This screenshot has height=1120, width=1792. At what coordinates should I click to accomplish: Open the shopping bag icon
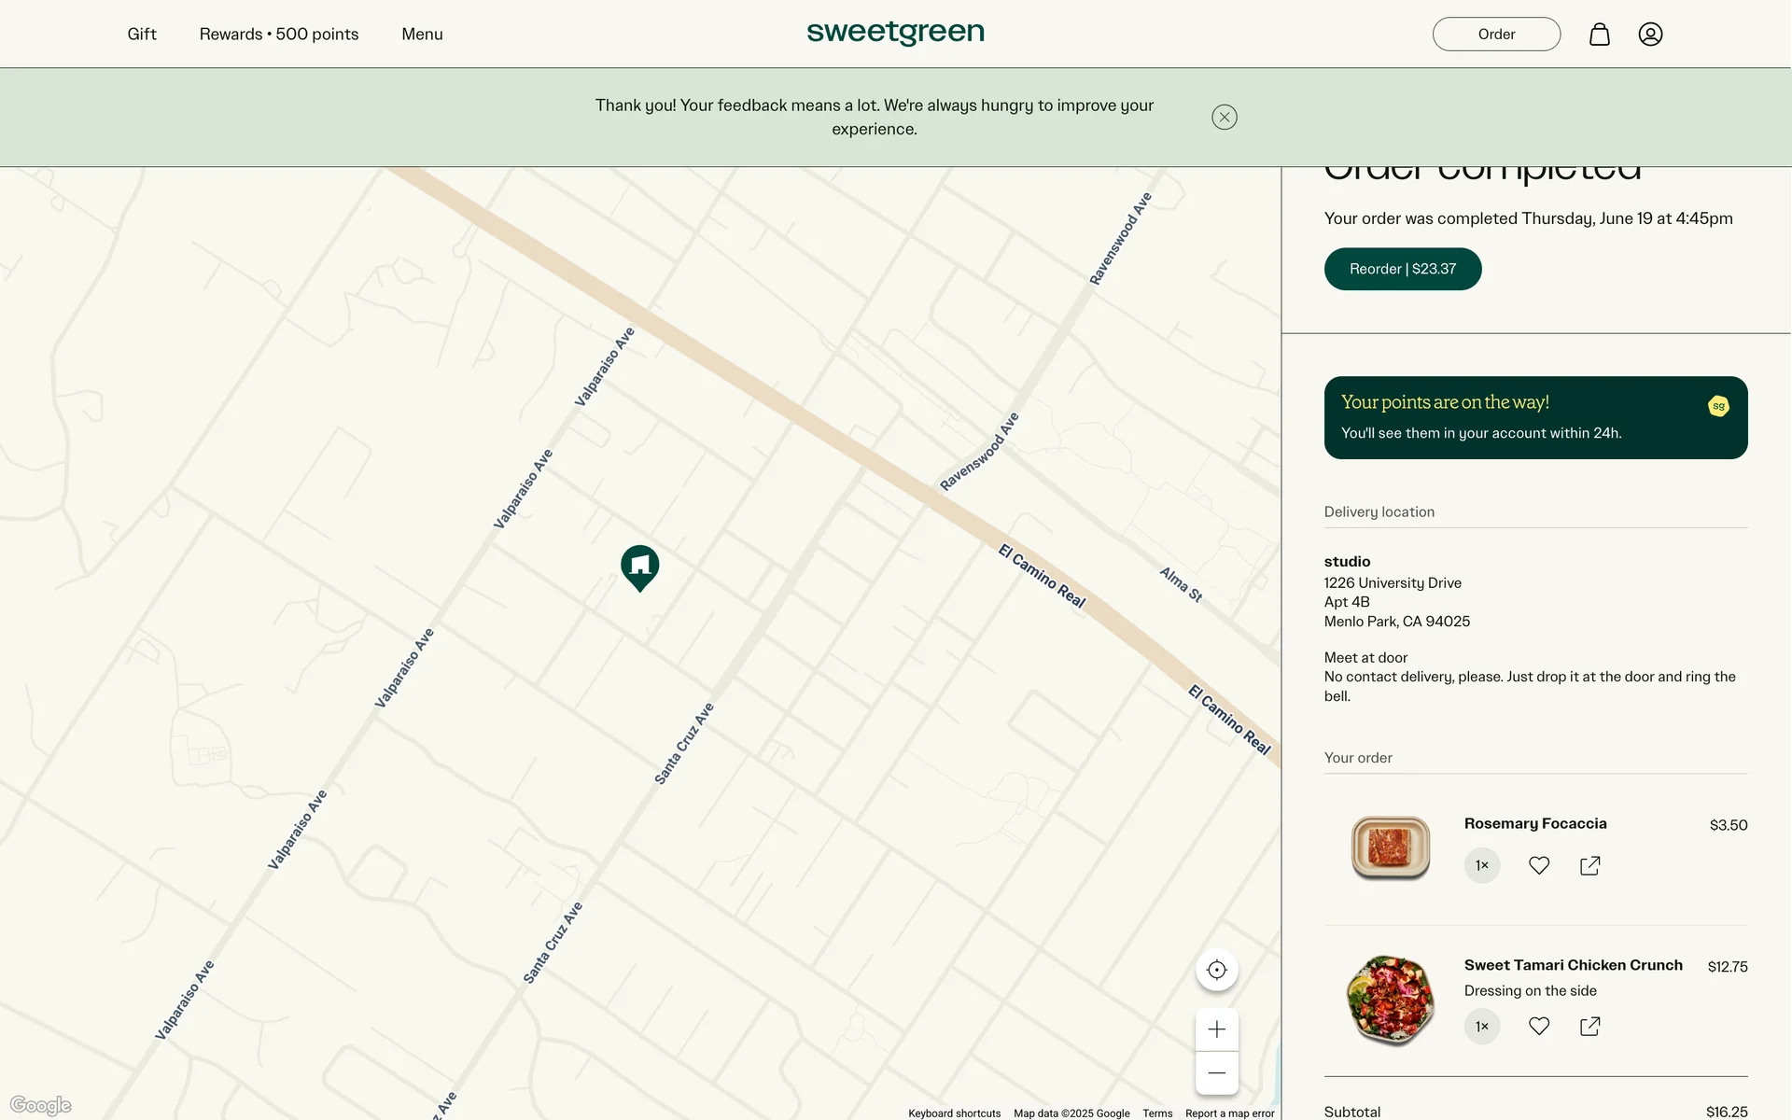(1599, 35)
